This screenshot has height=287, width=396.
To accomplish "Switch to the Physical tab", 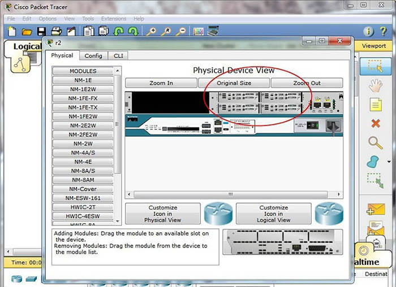I will 62,55.
